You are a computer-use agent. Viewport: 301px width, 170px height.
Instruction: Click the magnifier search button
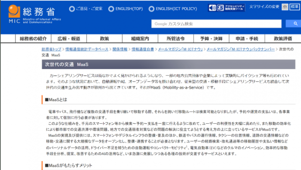293,24
